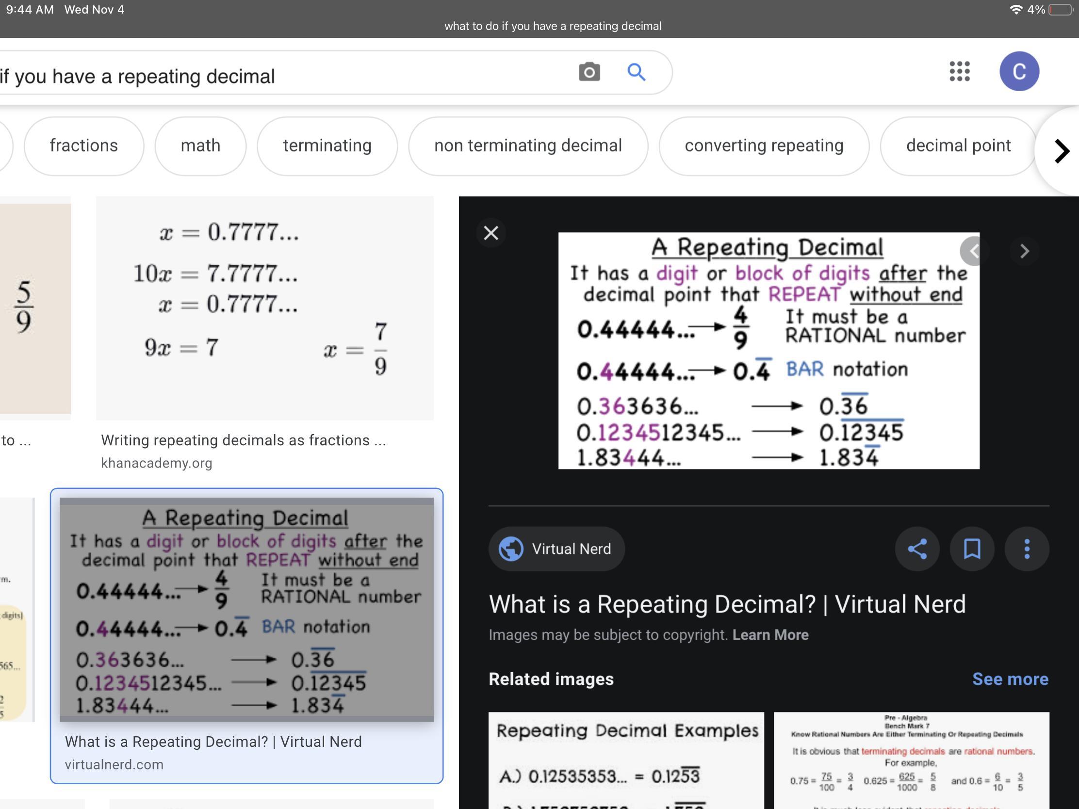The width and height of the screenshot is (1079, 809).
Task: Open the three-dot more options menu
Action: tap(1026, 549)
